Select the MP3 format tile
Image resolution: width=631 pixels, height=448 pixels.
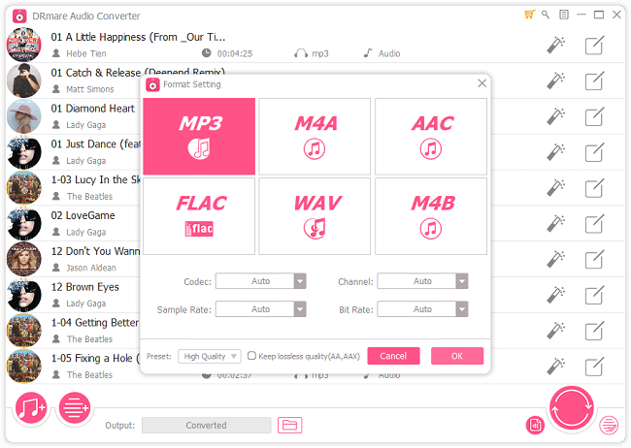200,135
